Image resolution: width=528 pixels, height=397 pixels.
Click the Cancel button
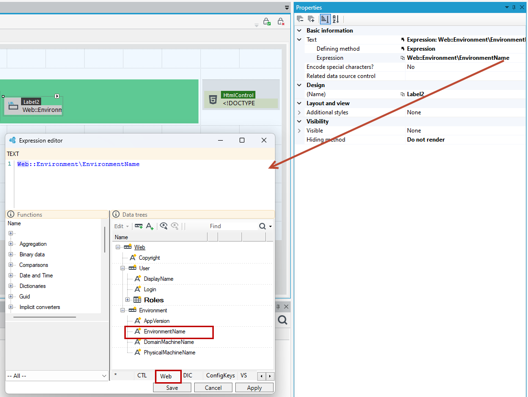click(213, 388)
